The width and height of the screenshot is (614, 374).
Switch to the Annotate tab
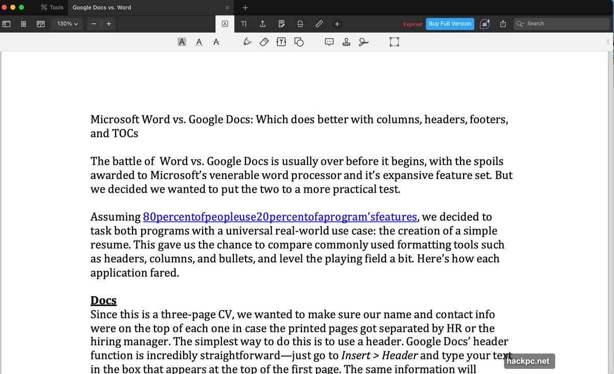tap(225, 24)
